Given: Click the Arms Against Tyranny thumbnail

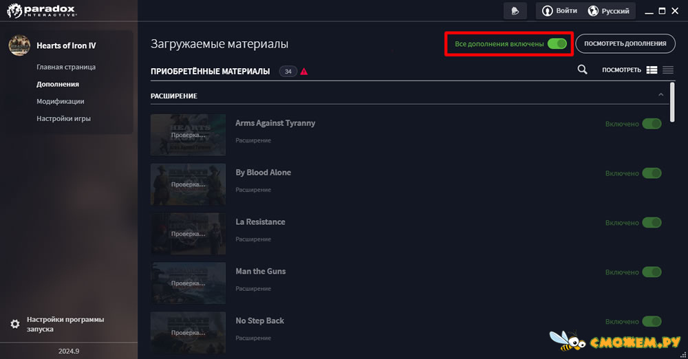Looking at the screenshot, I should (x=188, y=135).
